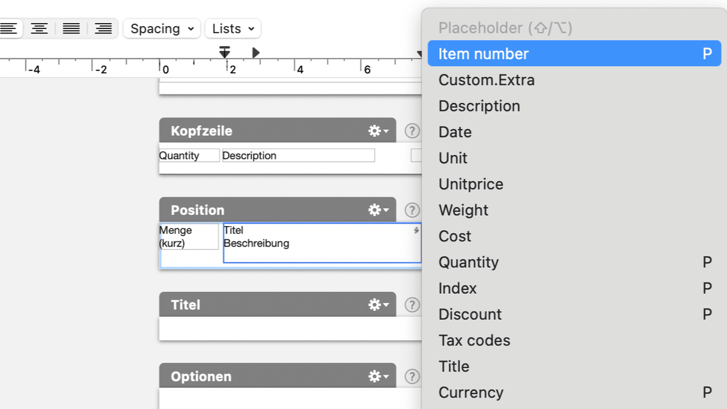Select the Description field in Kopfzeile
This screenshot has width=727, height=409.
point(299,156)
